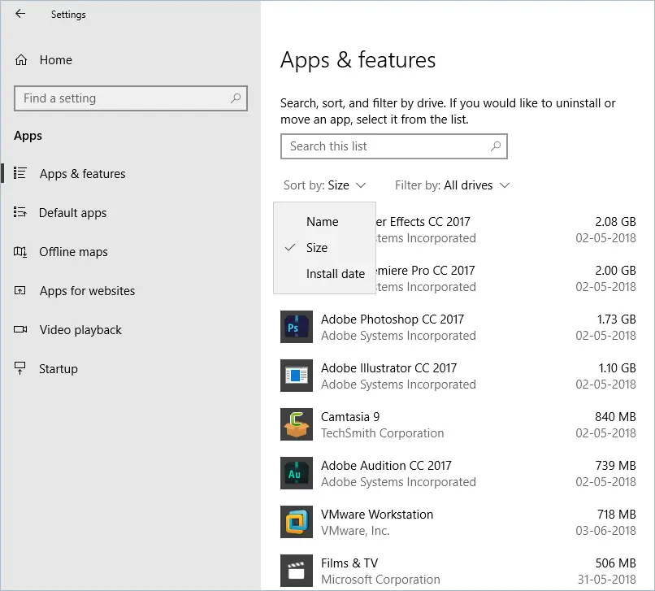This screenshot has height=591, width=655.
Task: Go to Home in the sidebar
Action: [56, 60]
